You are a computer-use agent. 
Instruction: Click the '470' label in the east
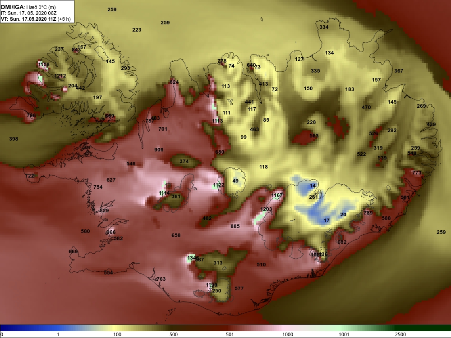pyautogui.click(x=366, y=107)
